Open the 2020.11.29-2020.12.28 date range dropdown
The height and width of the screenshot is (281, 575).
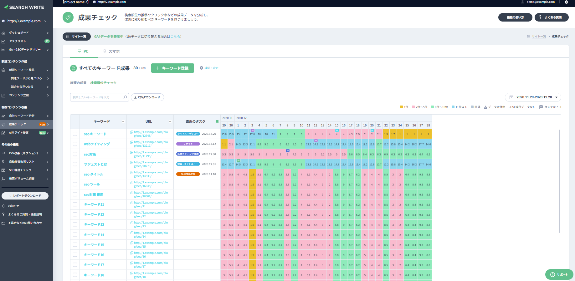533,97
